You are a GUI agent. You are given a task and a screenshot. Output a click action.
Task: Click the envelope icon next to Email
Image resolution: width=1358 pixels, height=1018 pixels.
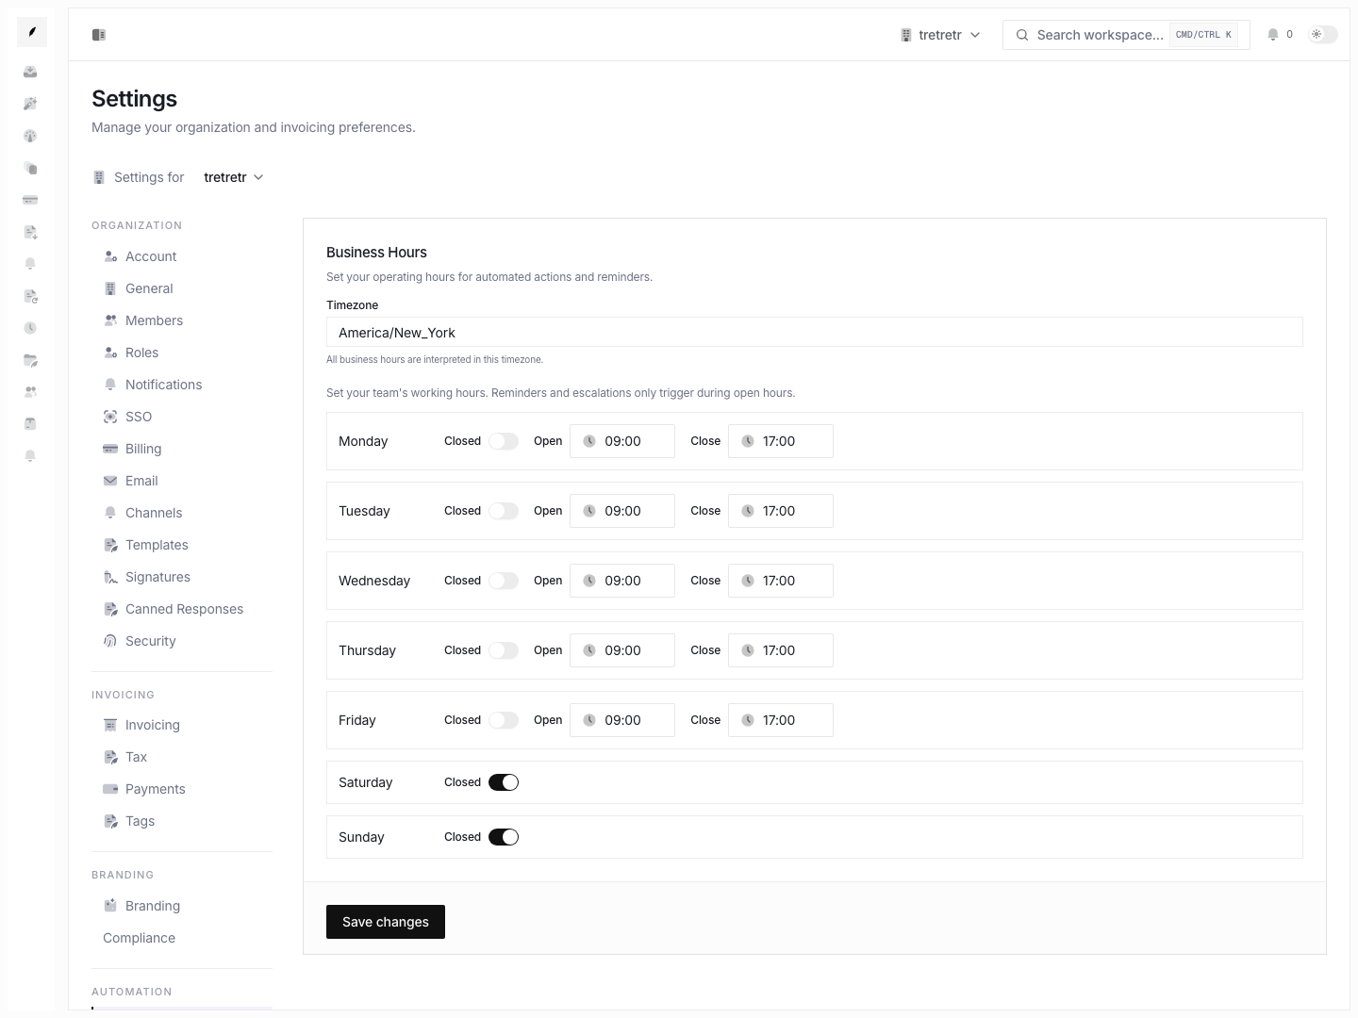point(110,481)
